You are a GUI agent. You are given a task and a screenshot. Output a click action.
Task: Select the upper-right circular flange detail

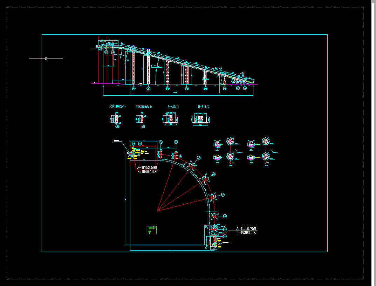266,141
